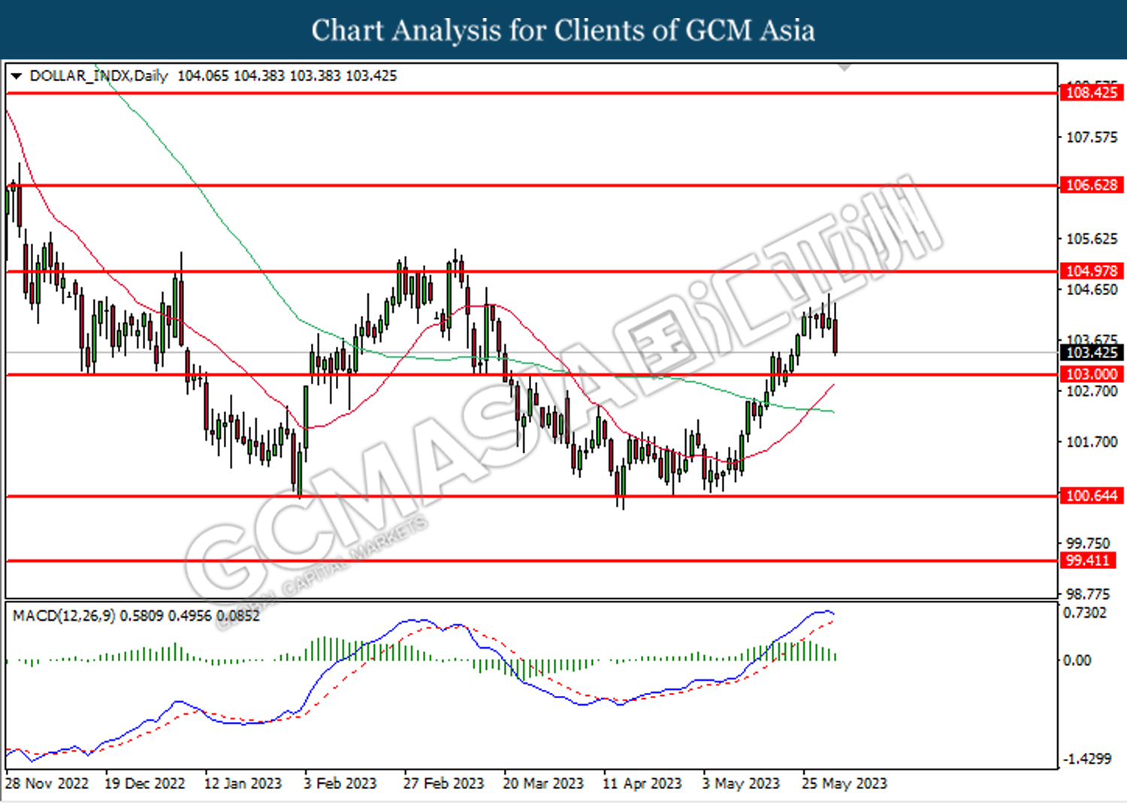This screenshot has width=1127, height=804.
Task: Select the 108.425 resistance price label
Action: point(1092,93)
